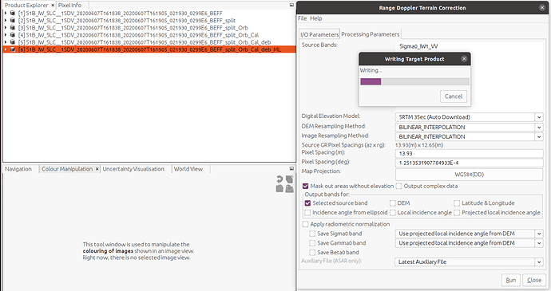Open the File menu in Terrain Correction
Image resolution: width=551 pixels, height=291 pixels.
tap(302, 18)
